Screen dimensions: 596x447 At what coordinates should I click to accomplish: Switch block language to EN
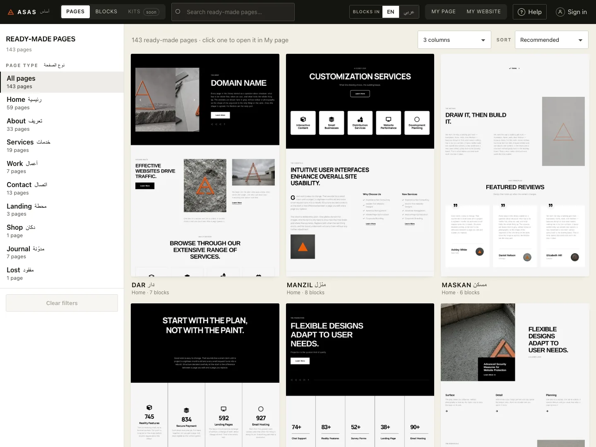tap(391, 12)
